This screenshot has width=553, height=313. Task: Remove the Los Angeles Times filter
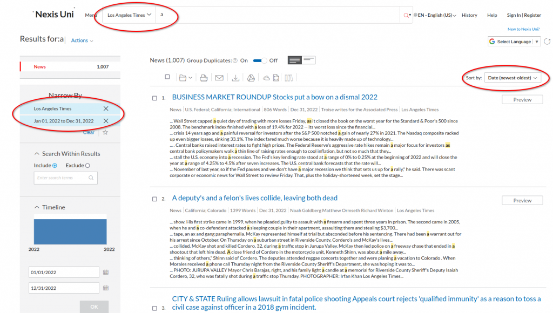coord(106,108)
